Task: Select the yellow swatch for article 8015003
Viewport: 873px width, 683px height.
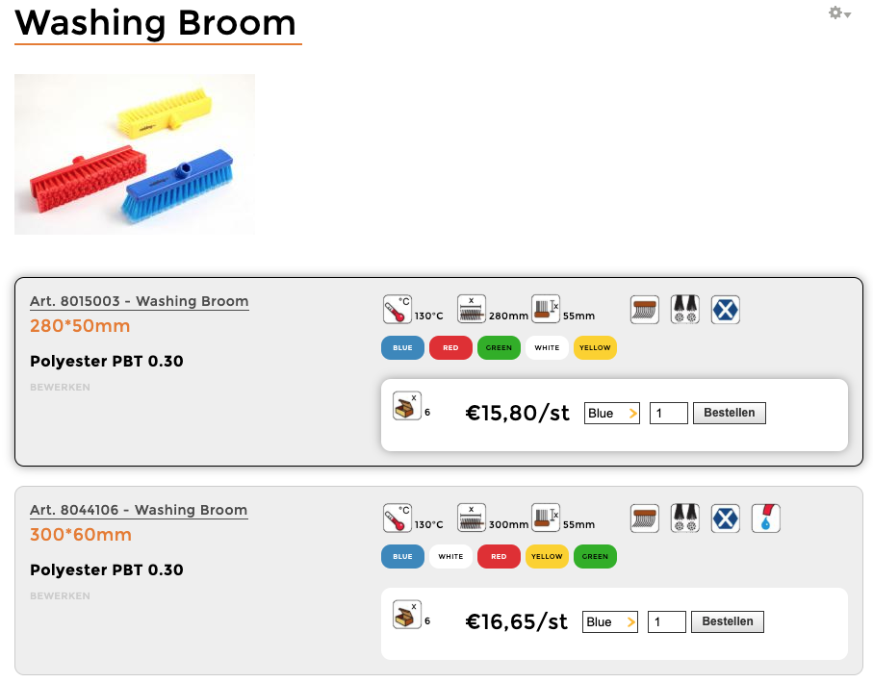Action: [x=595, y=347]
